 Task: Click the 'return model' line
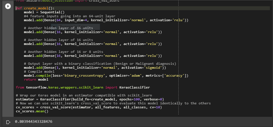click(36, 79)
